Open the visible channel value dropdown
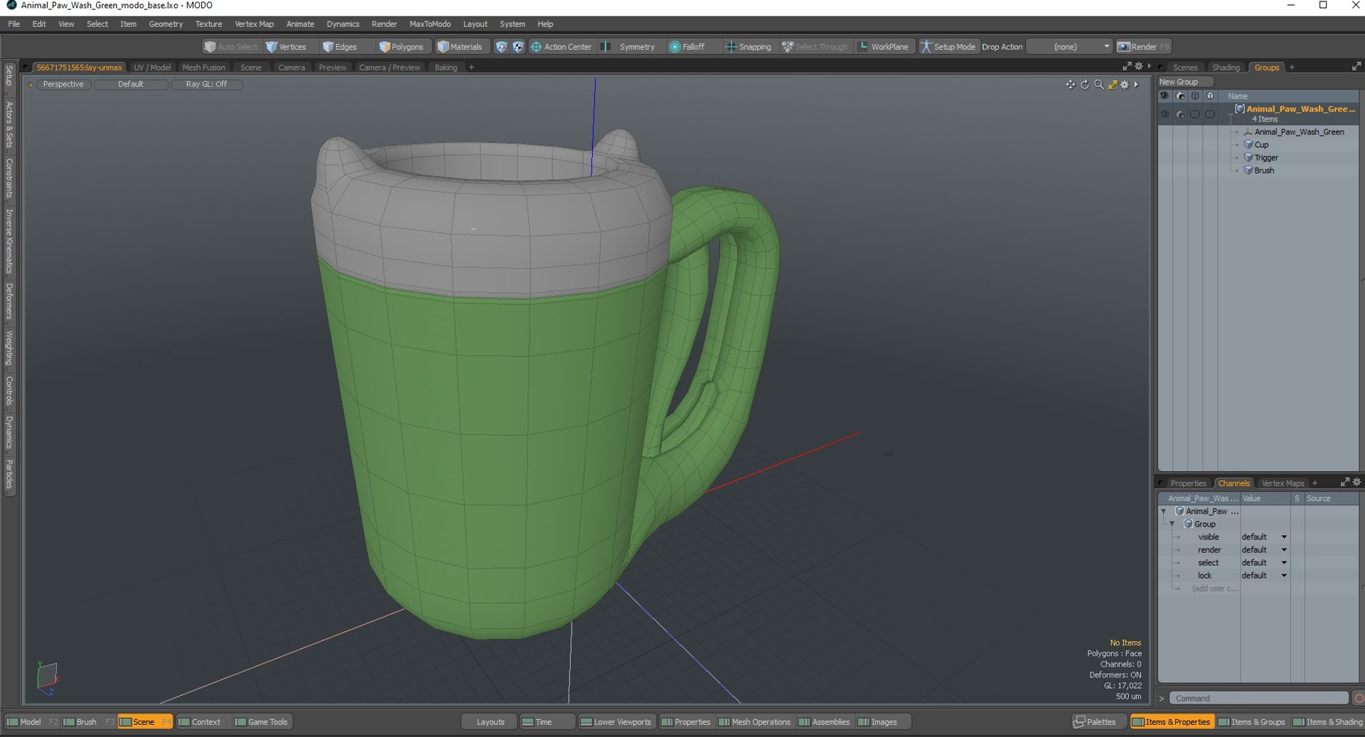The image size is (1365, 737). (x=1284, y=537)
